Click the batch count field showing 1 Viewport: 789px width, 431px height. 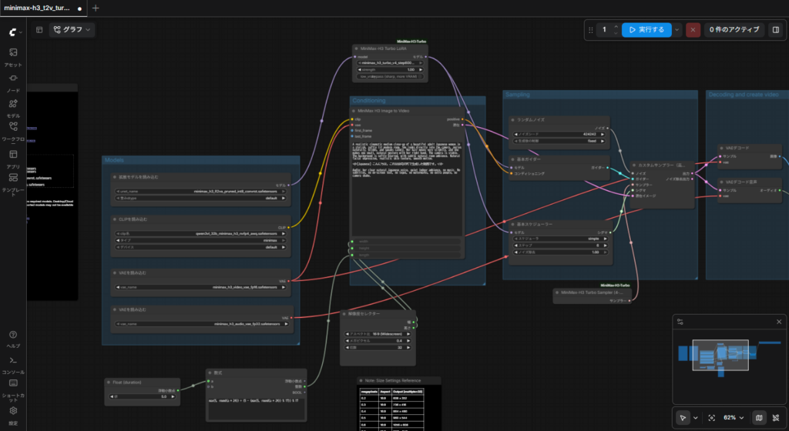click(x=604, y=30)
